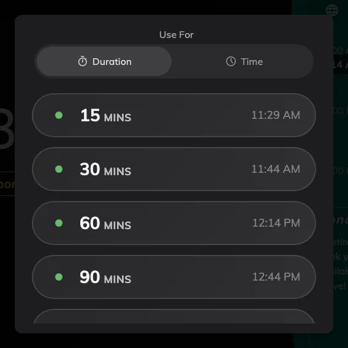
Task: Click the globe icon in top corner
Action: click(332, 10)
